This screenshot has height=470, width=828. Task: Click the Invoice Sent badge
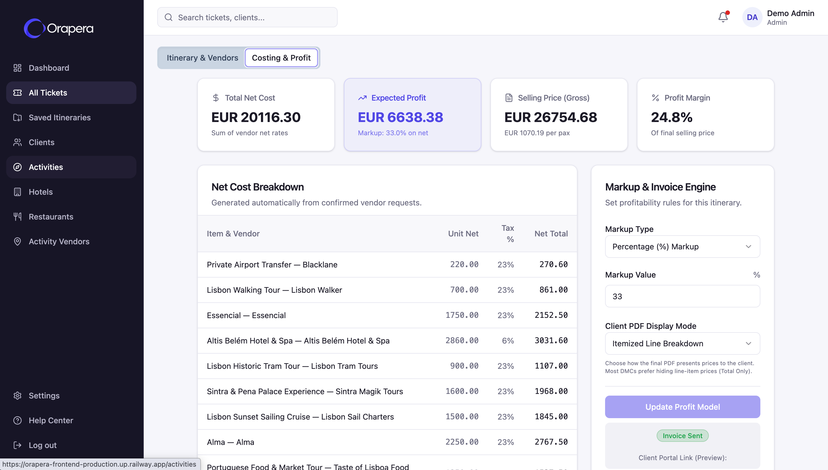pos(682,436)
